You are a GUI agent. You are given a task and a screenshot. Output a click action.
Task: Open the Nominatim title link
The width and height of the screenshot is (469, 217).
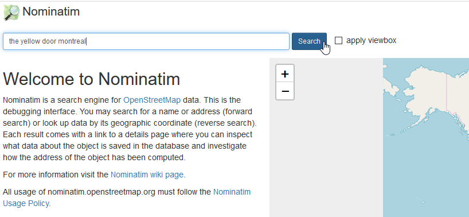coord(51,11)
